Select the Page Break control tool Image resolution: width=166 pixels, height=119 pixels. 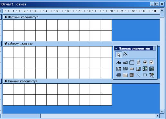(119, 75)
